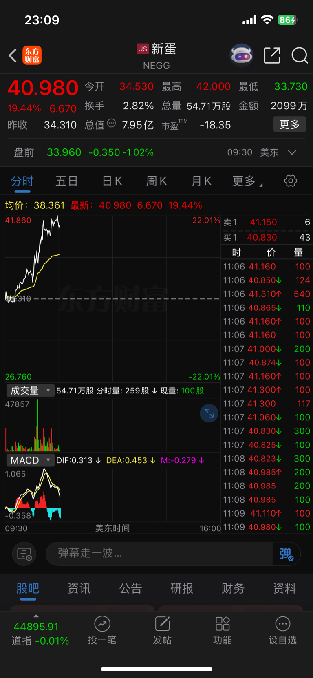Screen dimensions: 313x678
Task: Open the 功能 grid icon
Action: tap(223, 624)
